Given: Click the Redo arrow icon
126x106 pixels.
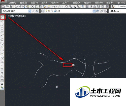Looking at the screenshot, I should [59, 6].
